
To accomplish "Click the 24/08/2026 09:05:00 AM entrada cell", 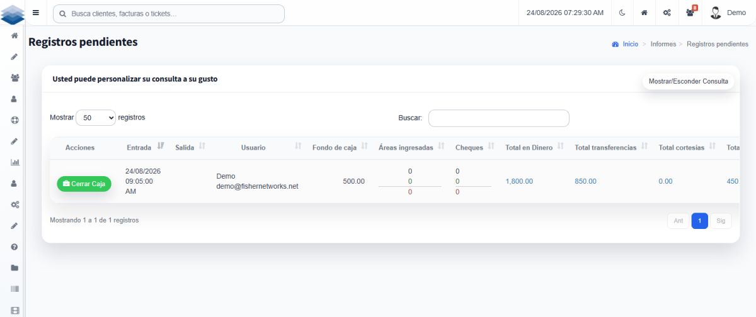I will click(143, 181).
